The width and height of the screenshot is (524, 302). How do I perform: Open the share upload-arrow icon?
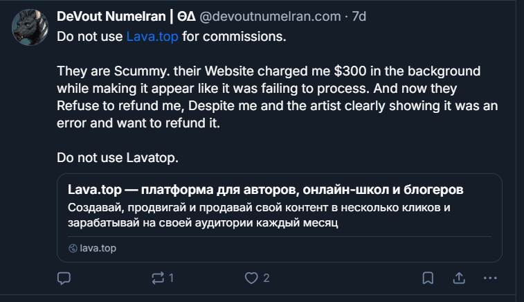tap(458, 278)
